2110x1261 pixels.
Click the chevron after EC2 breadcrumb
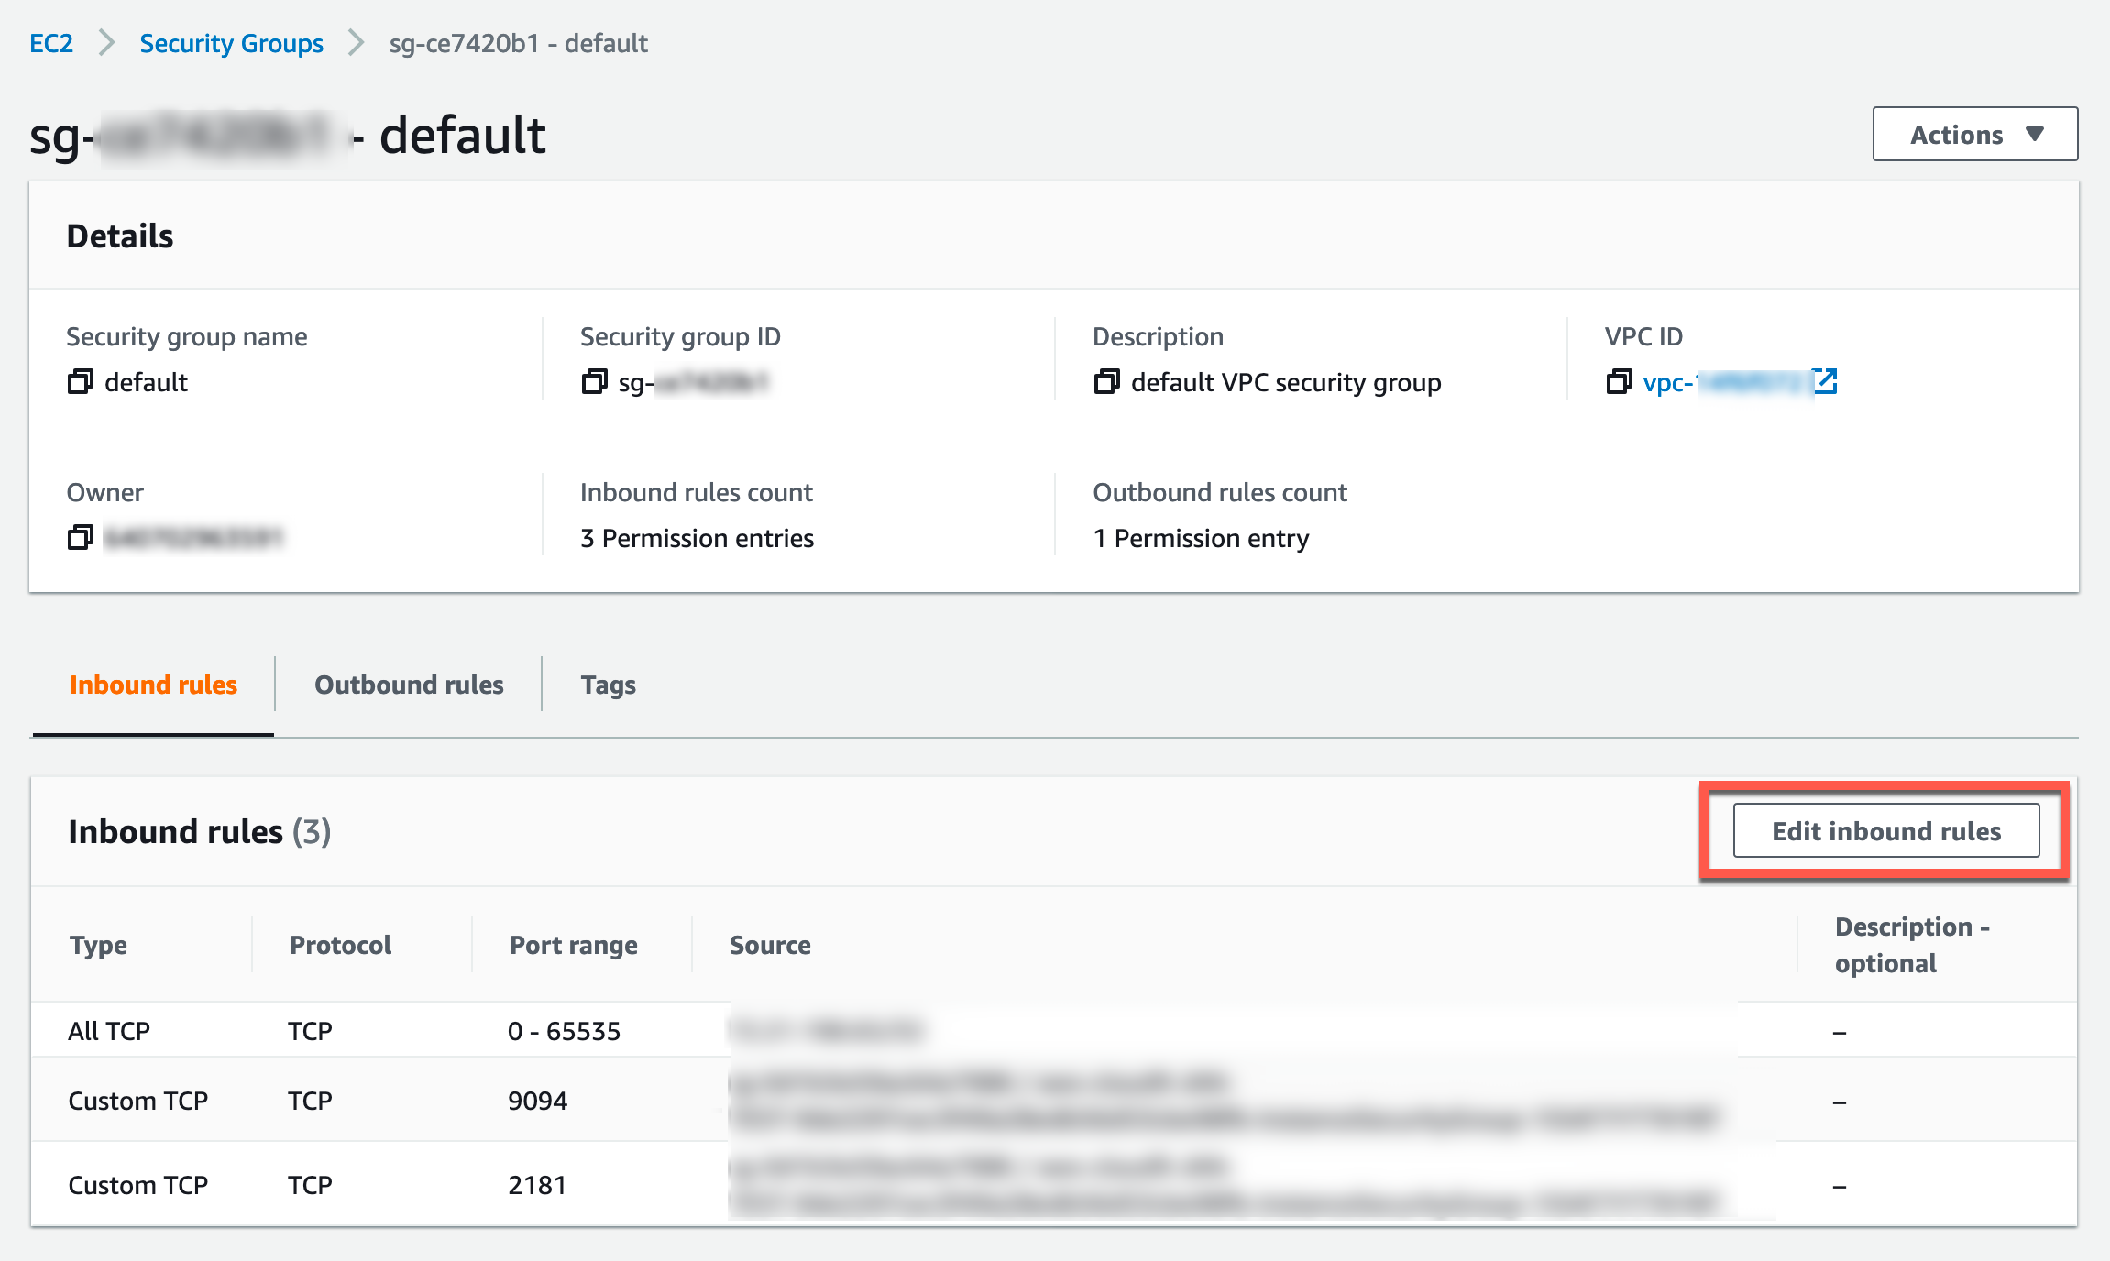[106, 43]
